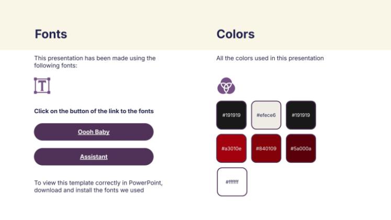Select the #efece6 cream color swatch
The image size is (391, 220).
pos(266,115)
